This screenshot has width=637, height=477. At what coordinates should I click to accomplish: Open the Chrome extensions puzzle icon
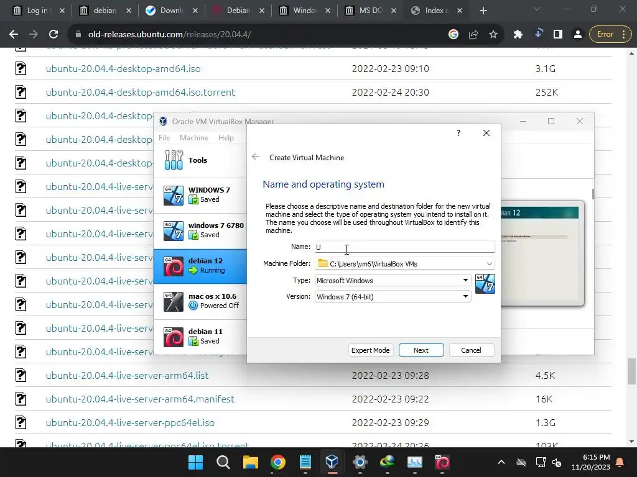click(x=518, y=35)
